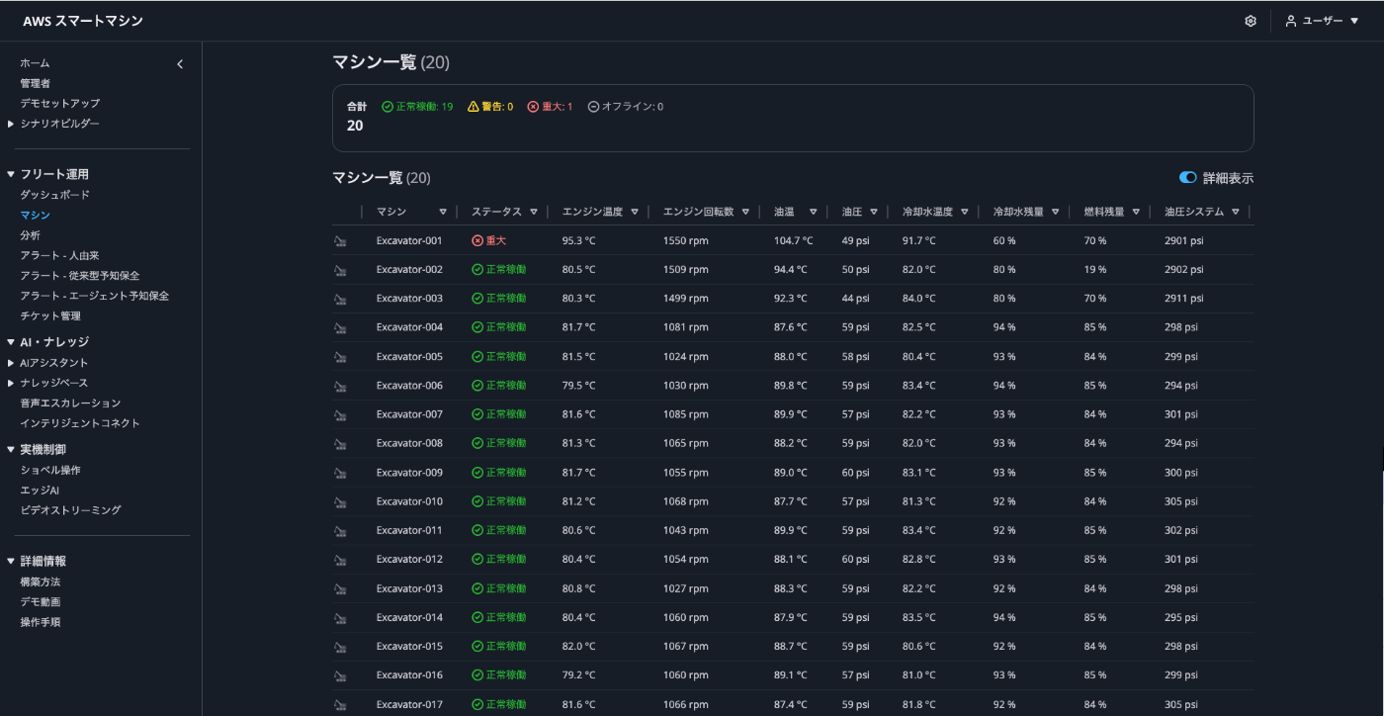Click the user profile icon
1384x716 pixels.
[x=1291, y=21]
